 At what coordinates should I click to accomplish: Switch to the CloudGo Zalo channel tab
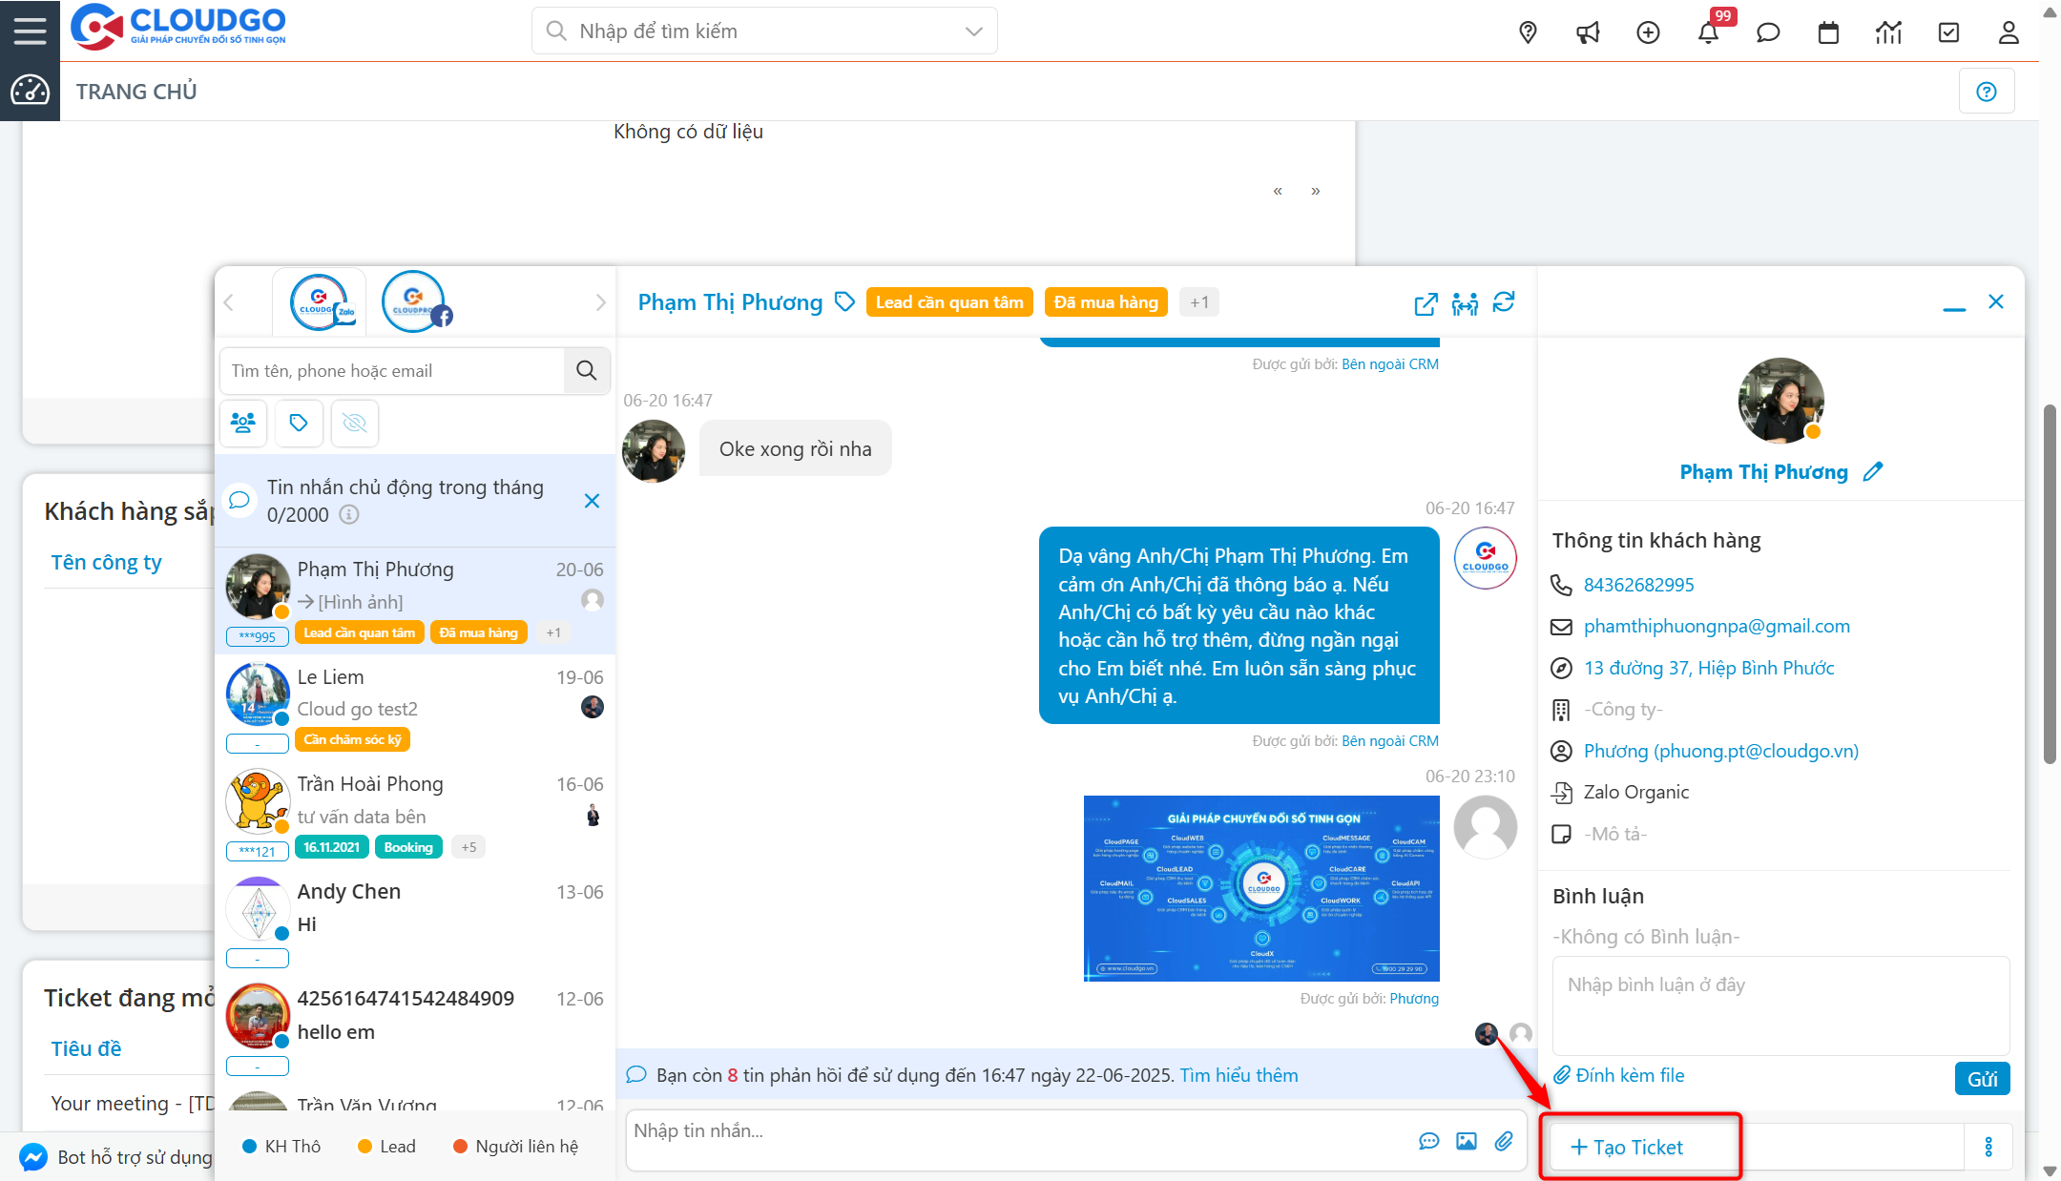pyautogui.click(x=320, y=300)
